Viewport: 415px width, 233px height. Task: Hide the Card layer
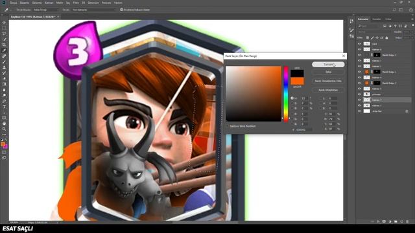[x=359, y=44]
